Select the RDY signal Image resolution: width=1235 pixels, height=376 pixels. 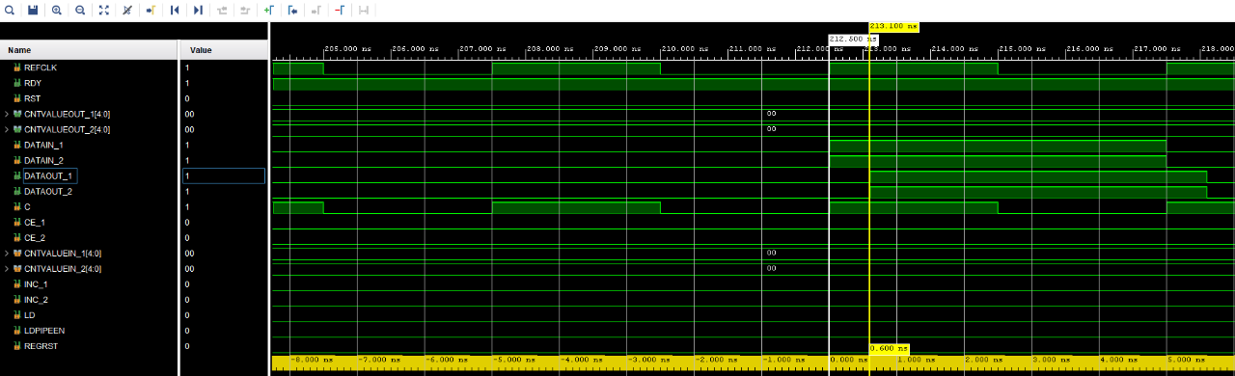coord(33,83)
